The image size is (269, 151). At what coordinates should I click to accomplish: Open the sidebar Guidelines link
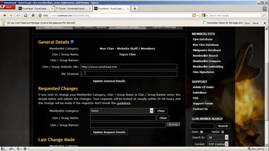pyautogui.click(x=200, y=93)
